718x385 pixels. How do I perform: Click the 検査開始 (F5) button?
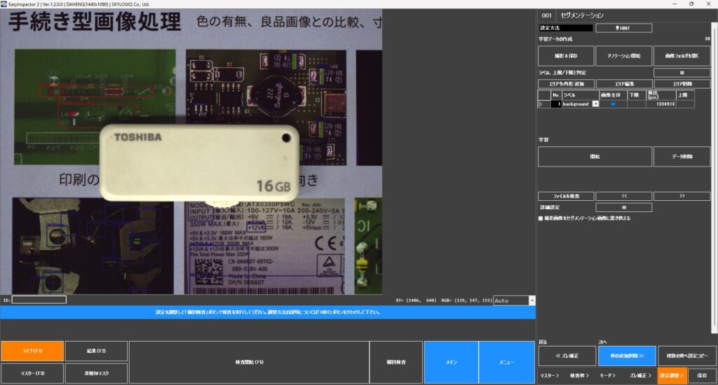[x=249, y=362]
